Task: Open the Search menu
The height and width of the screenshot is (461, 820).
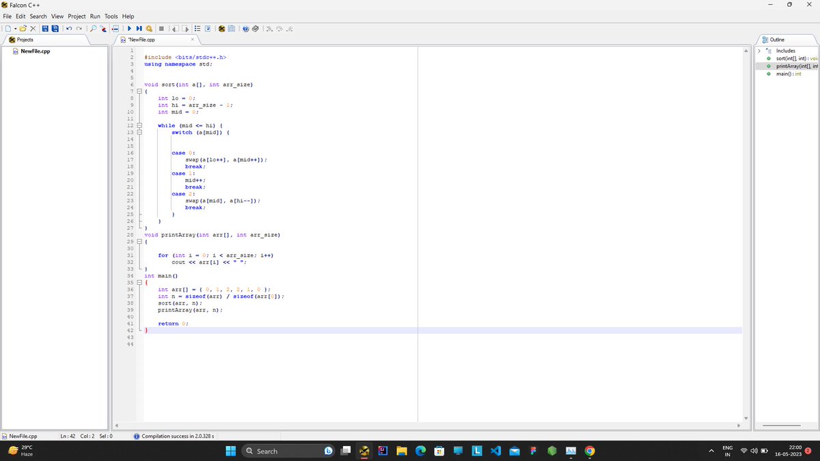Action: 38,16
